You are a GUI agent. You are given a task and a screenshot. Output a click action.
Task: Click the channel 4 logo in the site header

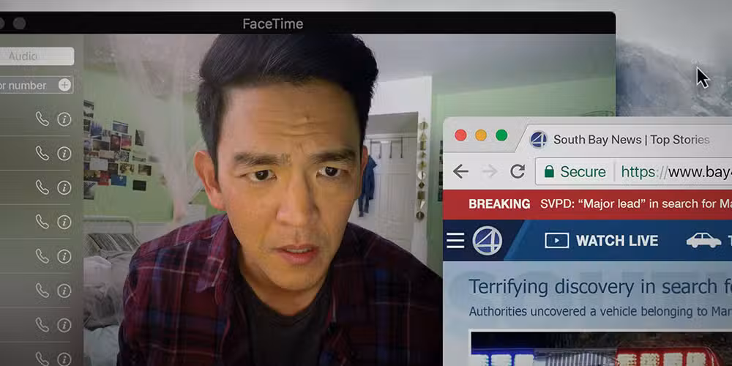[x=487, y=241]
